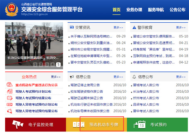Click the 信息公布 bell icon
The width and height of the screenshot is (189, 133).
[x=134, y=77]
